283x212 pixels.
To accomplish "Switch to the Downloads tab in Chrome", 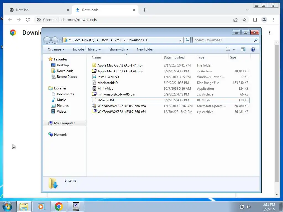I will pos(105,10).
